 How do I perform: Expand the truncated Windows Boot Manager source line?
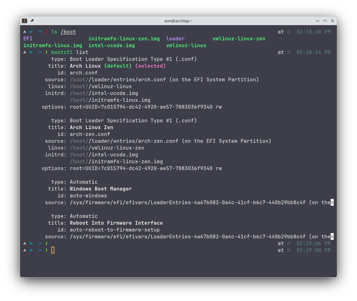(x=332, y=202)
